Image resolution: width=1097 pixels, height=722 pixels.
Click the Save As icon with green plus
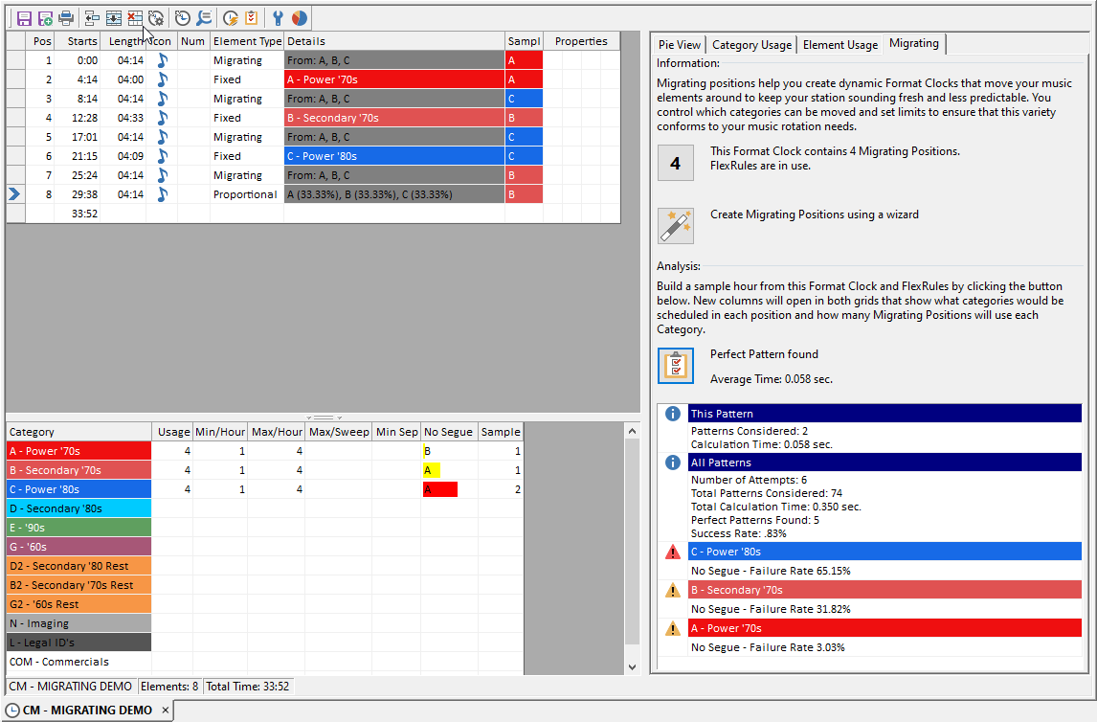point(45,18)
